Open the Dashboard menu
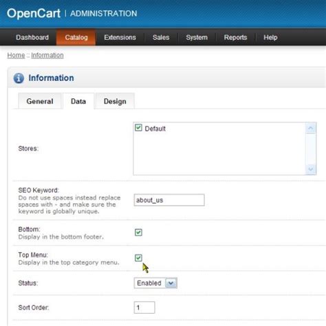The height and width of the screenshot is (326, 326). 32,37
